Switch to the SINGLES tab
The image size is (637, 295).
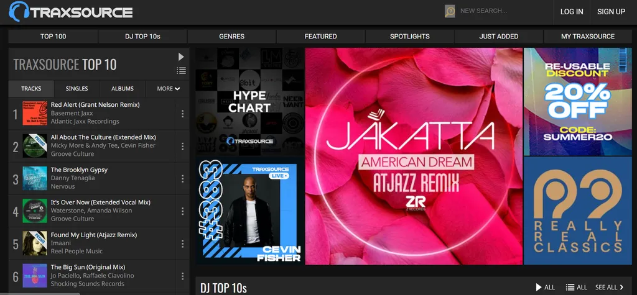point(77,88)
